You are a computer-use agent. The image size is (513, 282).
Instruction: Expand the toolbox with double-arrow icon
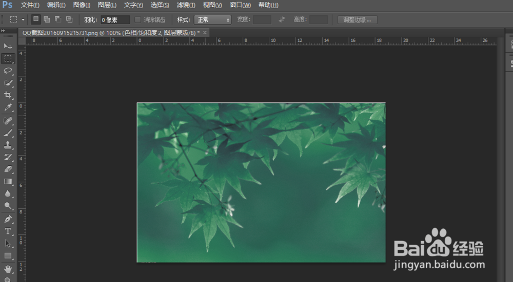[x=3, y=31]
